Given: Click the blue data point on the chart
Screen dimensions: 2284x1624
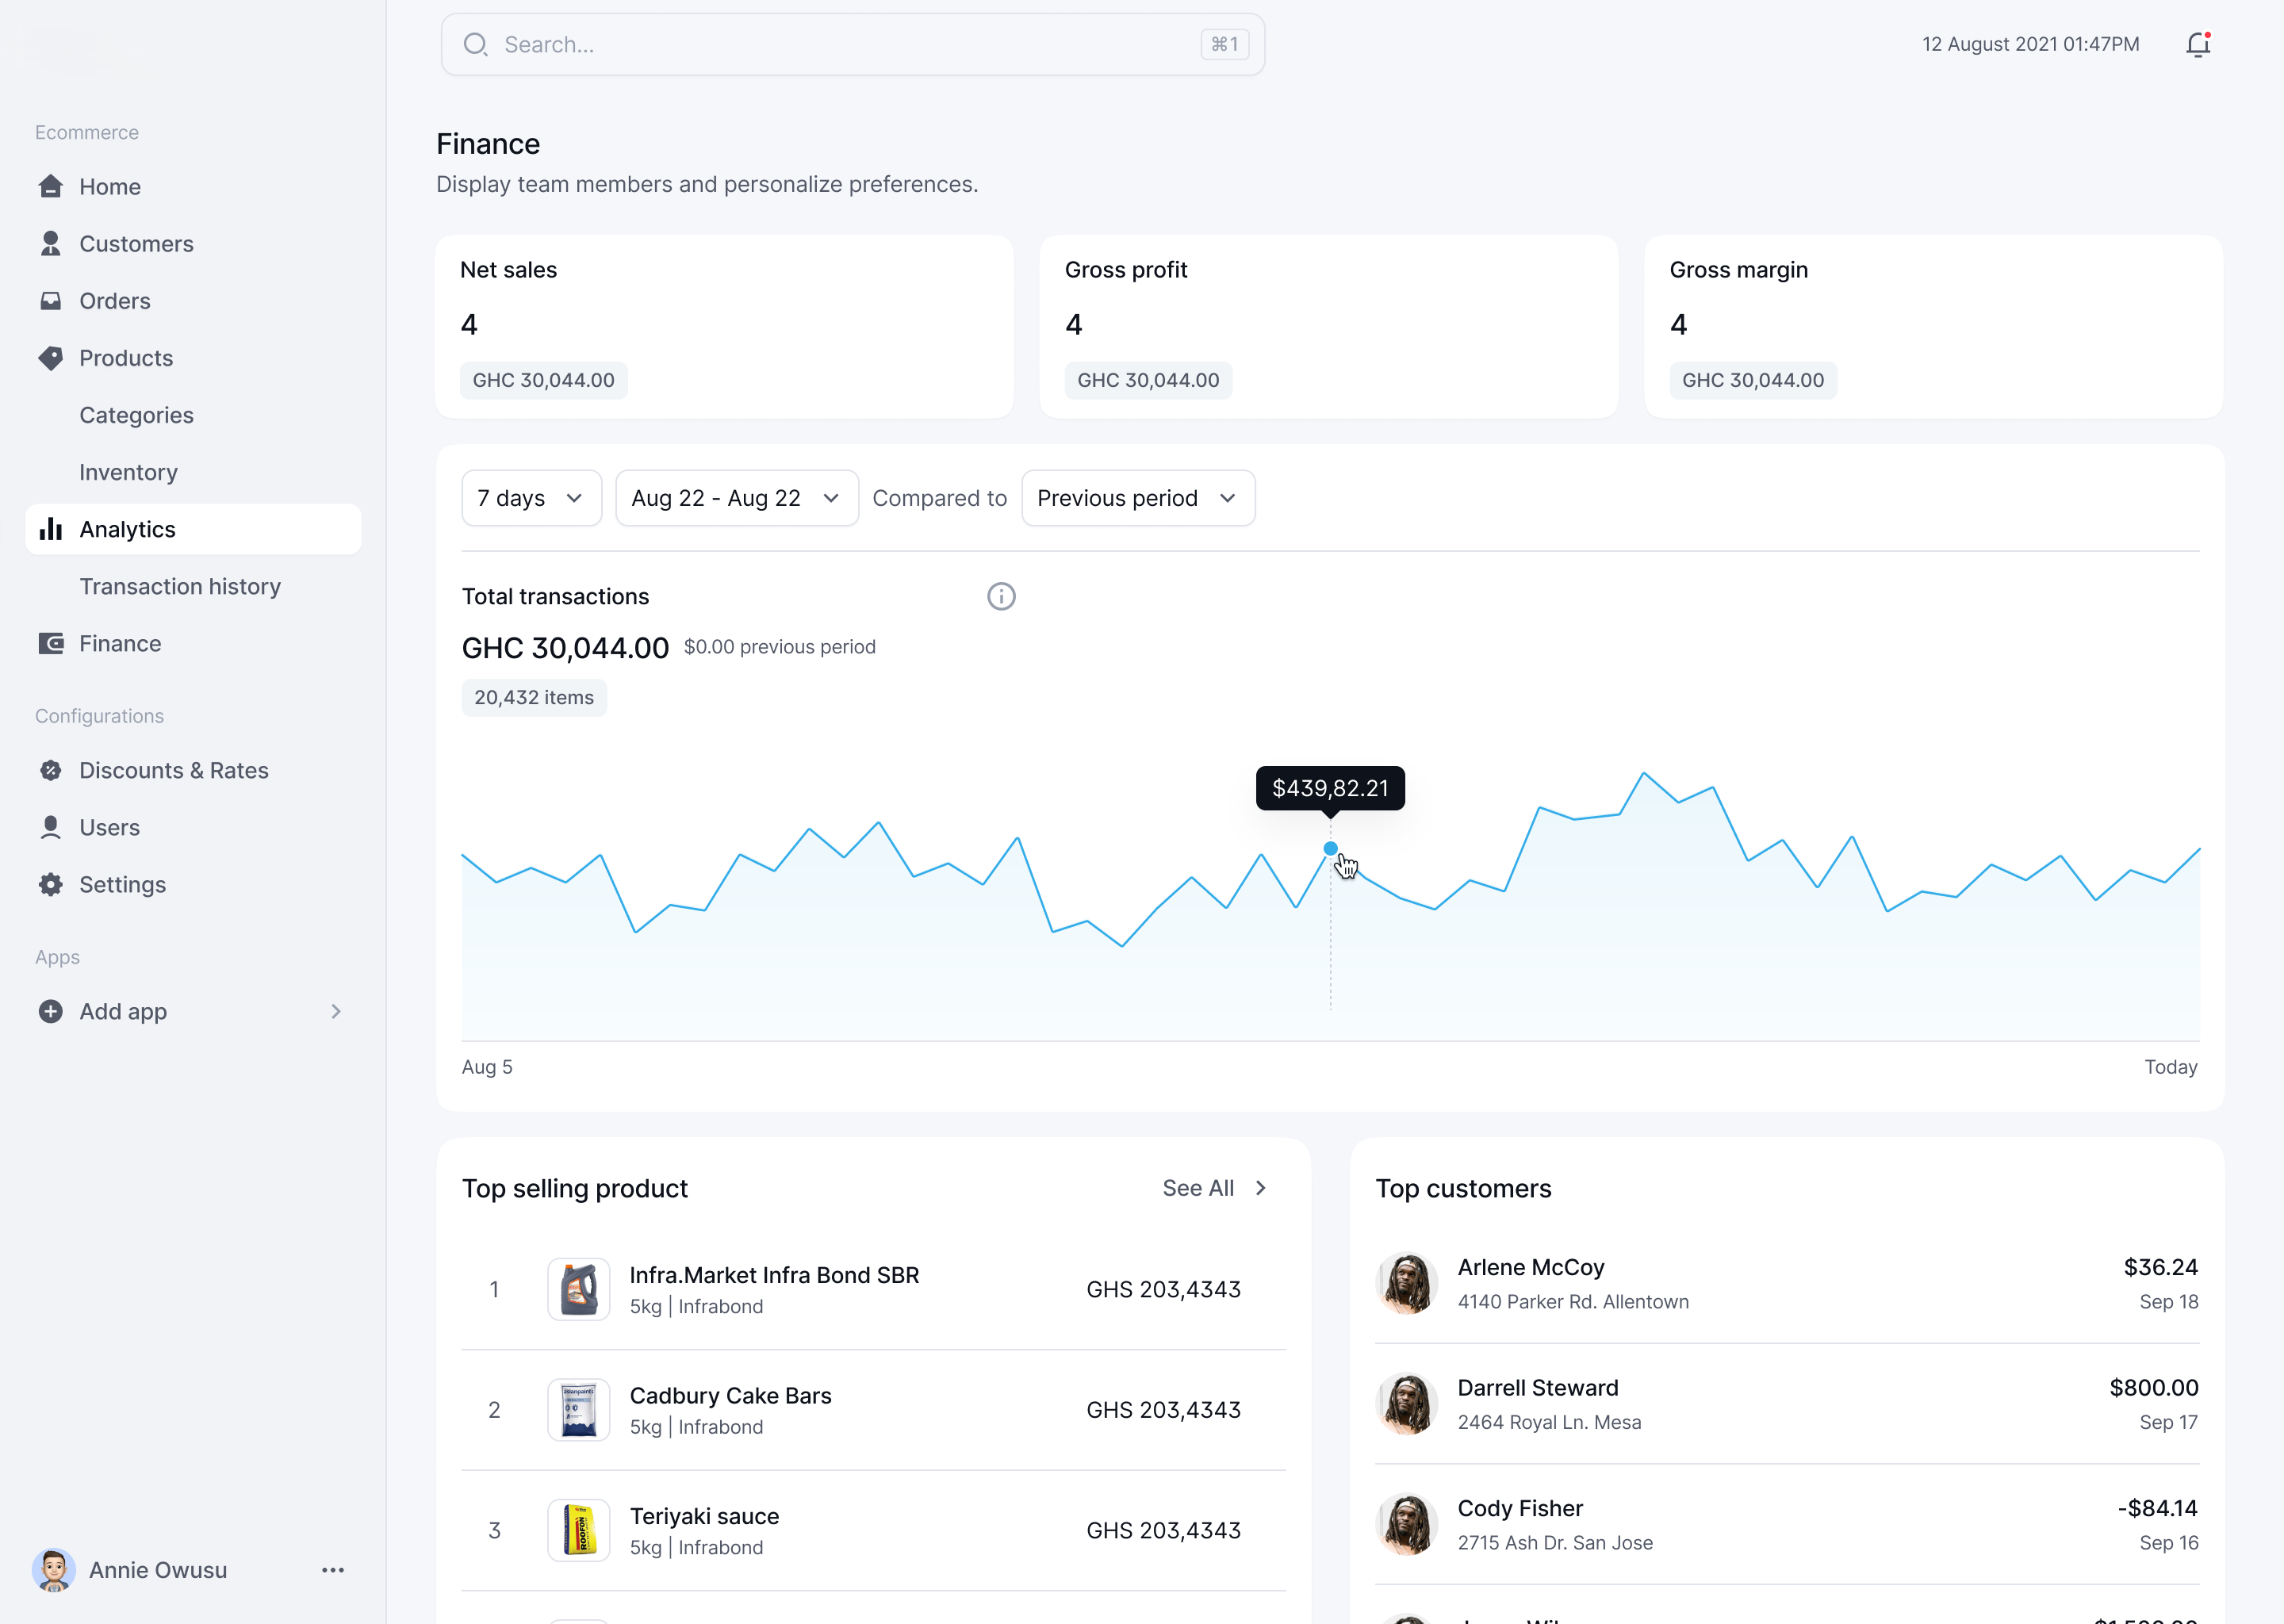Looking at the screenshot, I should (x=1330, y=848).
